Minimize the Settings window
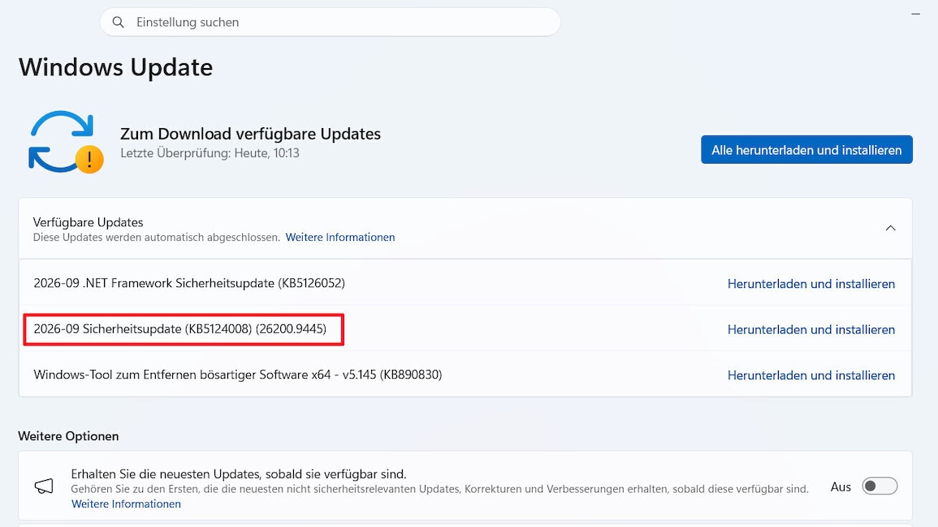Viewport: 938px width, 527px height. point(915,14)
